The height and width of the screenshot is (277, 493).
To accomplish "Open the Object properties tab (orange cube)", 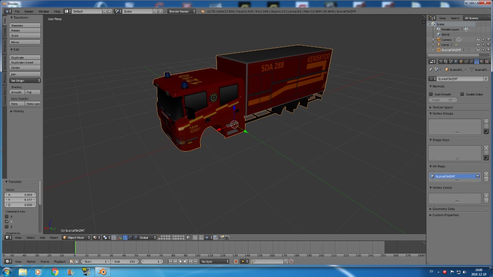I will click(461, 62).
